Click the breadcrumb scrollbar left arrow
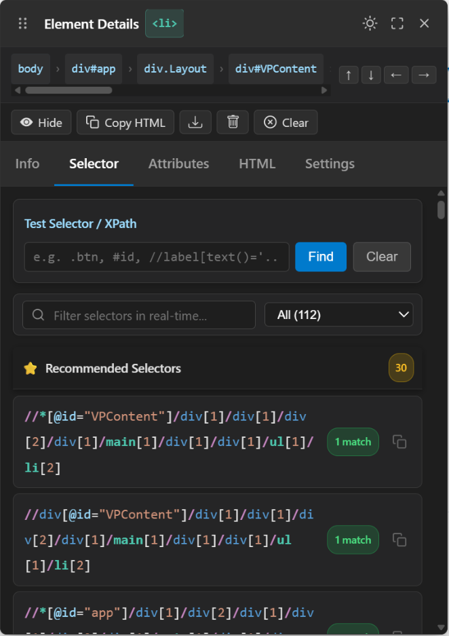 (x=18, y=90)
